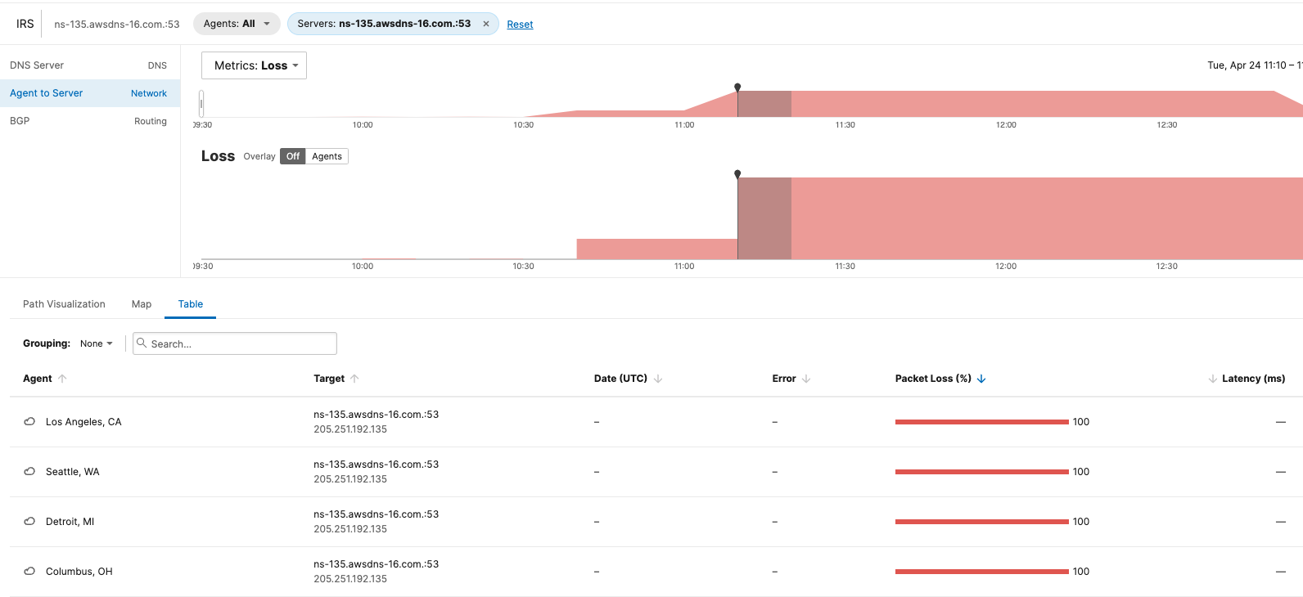Click the sort arrow next to Agent column

(62, 379)
